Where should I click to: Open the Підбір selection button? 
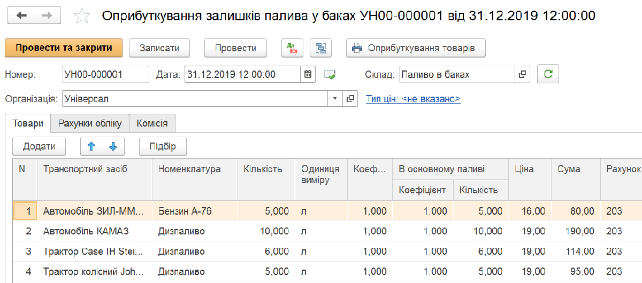(163, 146)
